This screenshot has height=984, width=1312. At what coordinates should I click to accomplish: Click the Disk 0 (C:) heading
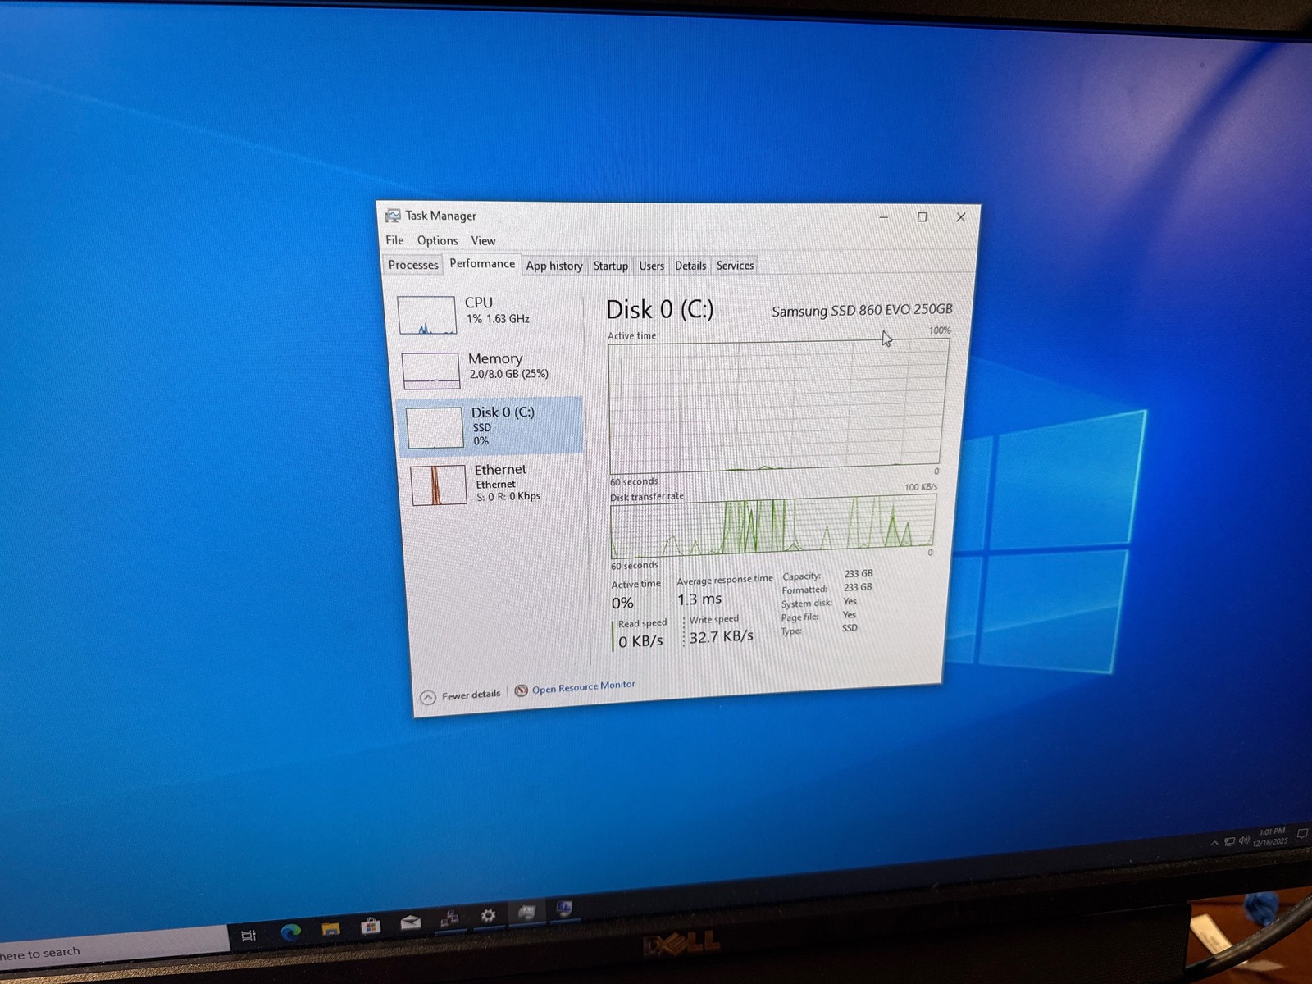pyautogui.click(x=660, y=309)
